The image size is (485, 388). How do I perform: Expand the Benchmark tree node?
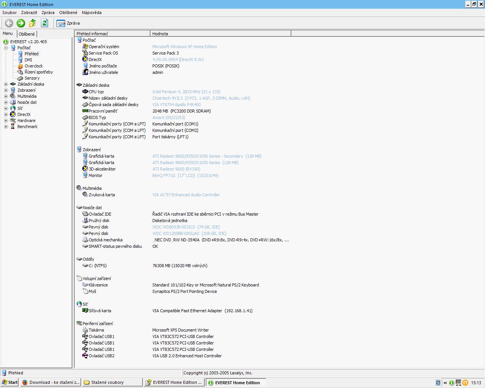6,127
